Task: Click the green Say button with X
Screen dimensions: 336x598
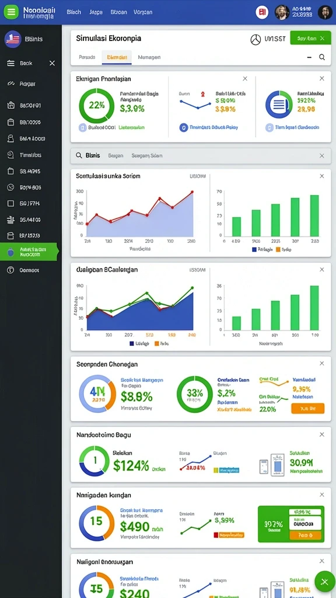Action: pyautogui.click(x=310, y=38)
